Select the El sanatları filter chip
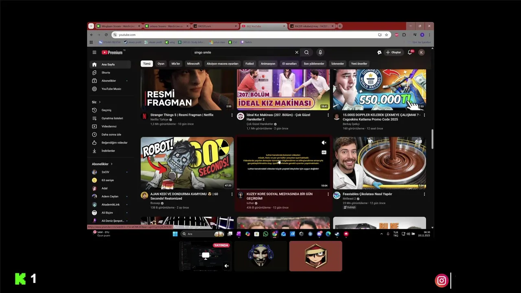The height and width of the screenshot is (293, 521). tap(289, 63)
